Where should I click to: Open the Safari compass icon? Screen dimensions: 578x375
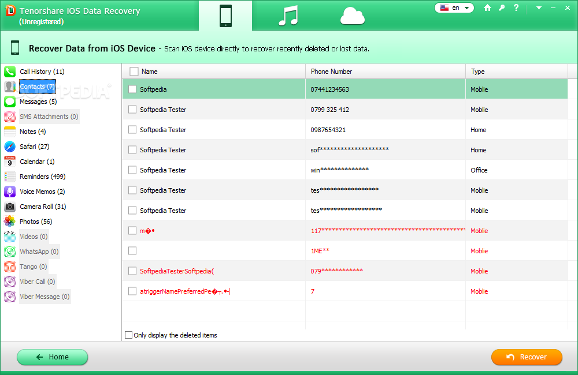(x=10, y=147)
